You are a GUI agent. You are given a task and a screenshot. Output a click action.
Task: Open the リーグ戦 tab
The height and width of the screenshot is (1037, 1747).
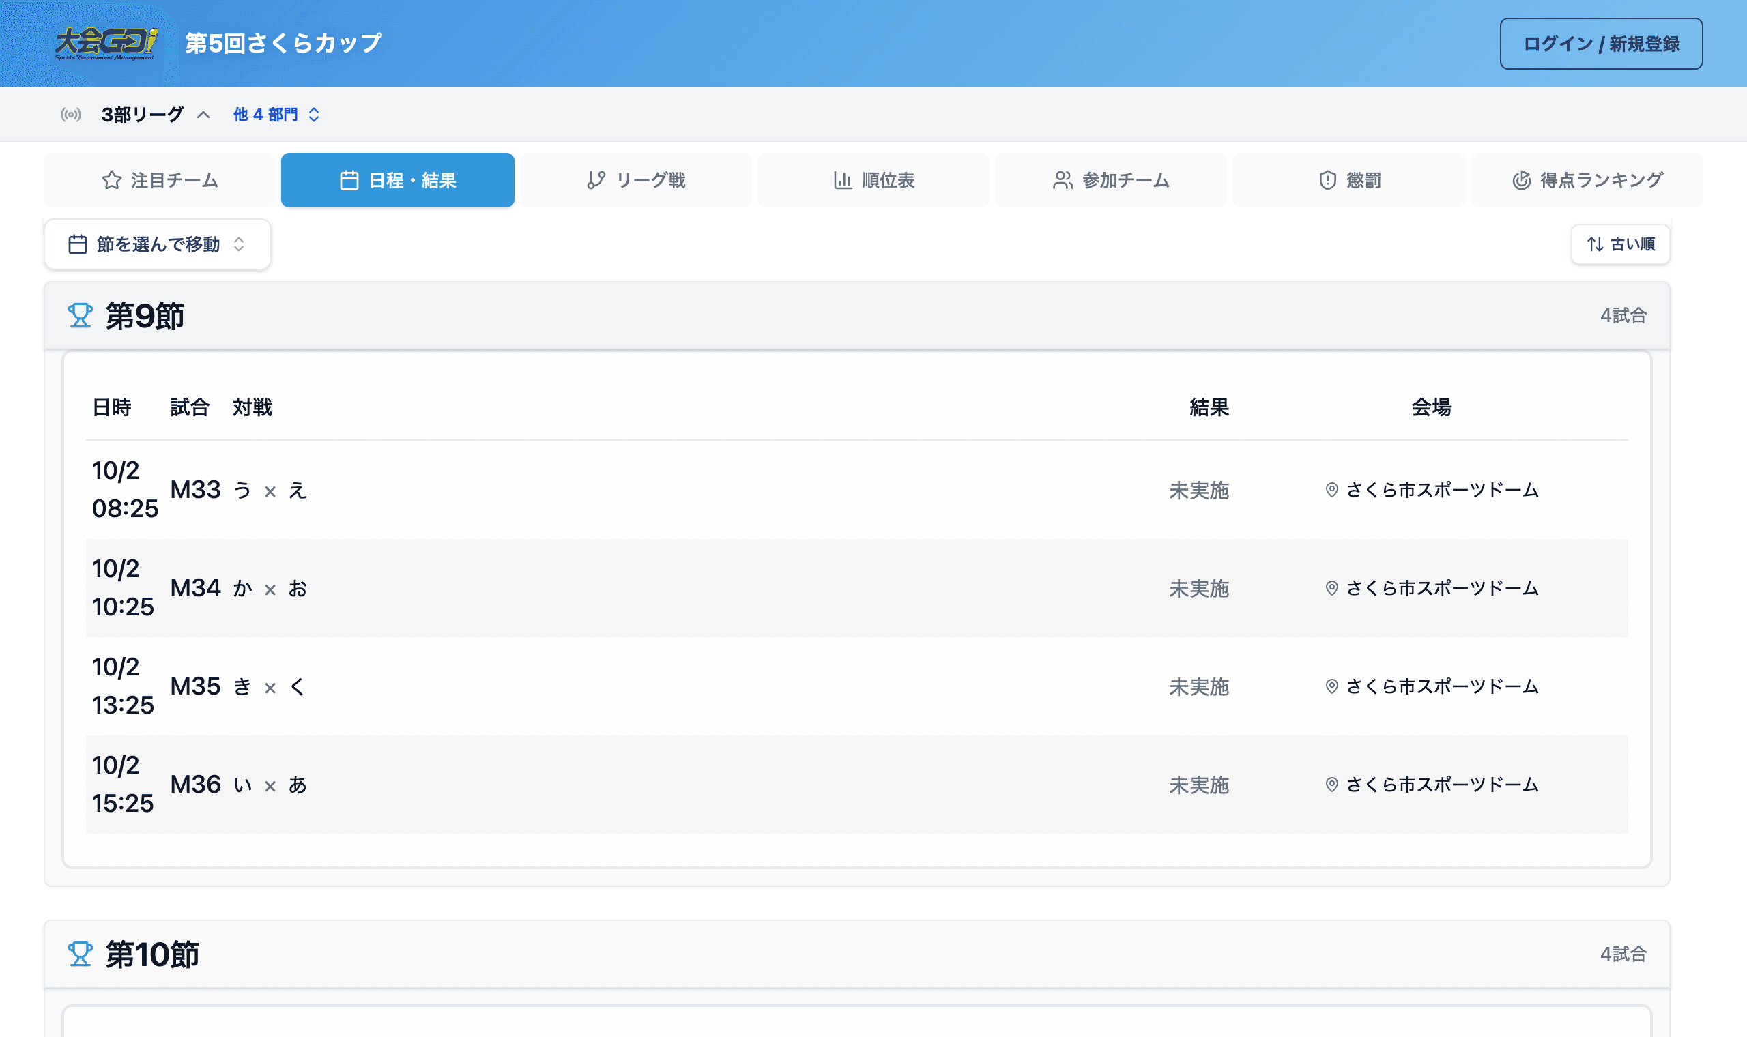[x=636, y=180]
